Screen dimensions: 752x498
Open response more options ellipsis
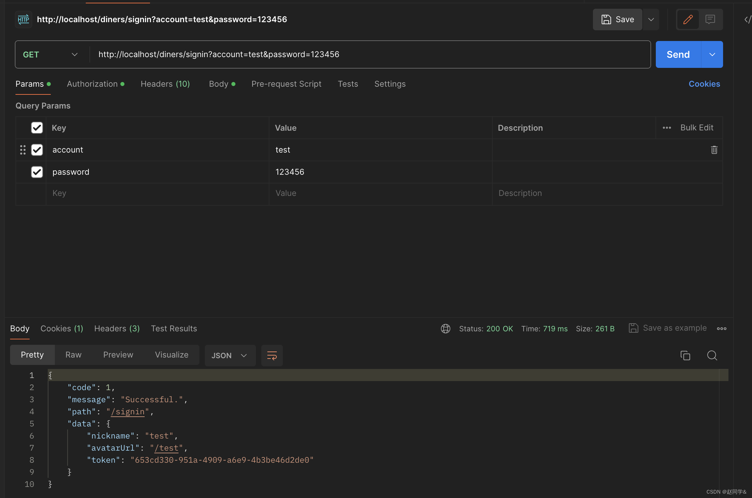pos(722,328)
